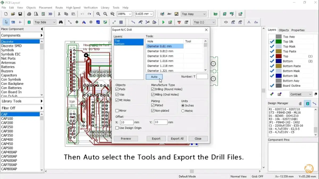Uncheck the Vias objects checkbox
Image resolution: width=319 pixels, height=179 pixels.
click(117, 95)
